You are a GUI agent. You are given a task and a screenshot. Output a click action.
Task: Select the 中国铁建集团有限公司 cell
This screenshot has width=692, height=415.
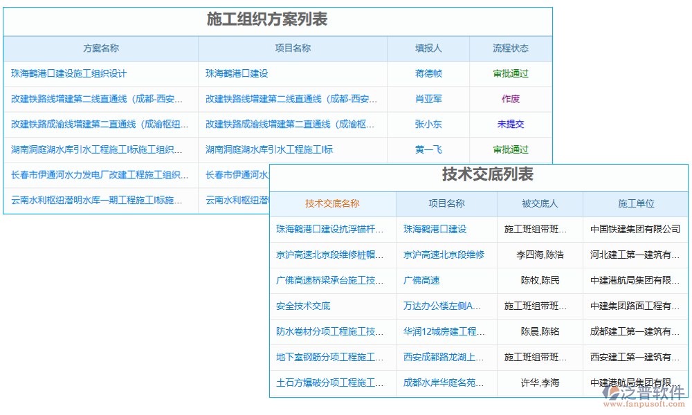click(635, 229)
